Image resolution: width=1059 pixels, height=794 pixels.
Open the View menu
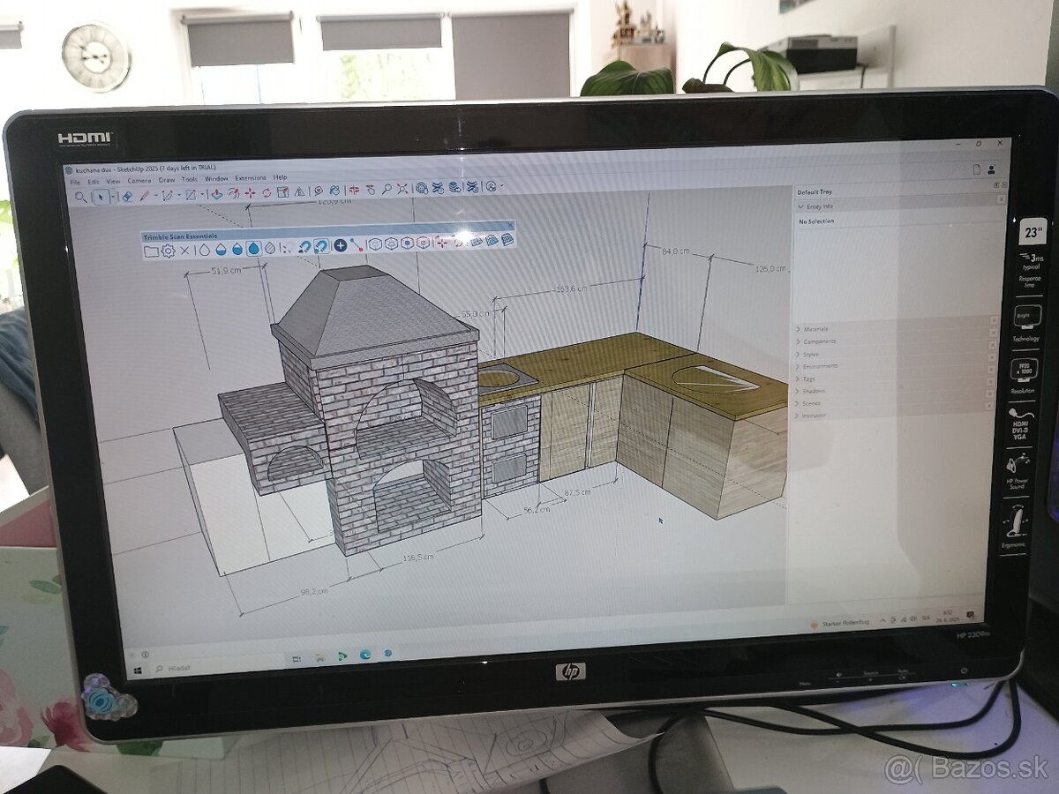[113, 181]
